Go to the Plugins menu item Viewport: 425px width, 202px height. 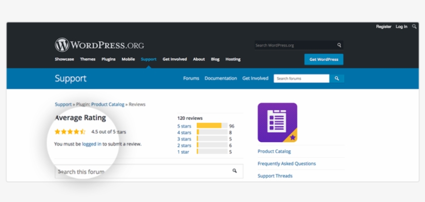click(108, 59)
